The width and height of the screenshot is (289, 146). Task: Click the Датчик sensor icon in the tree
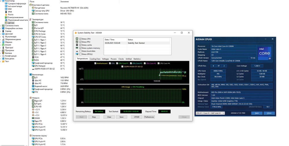pos(6,23)
